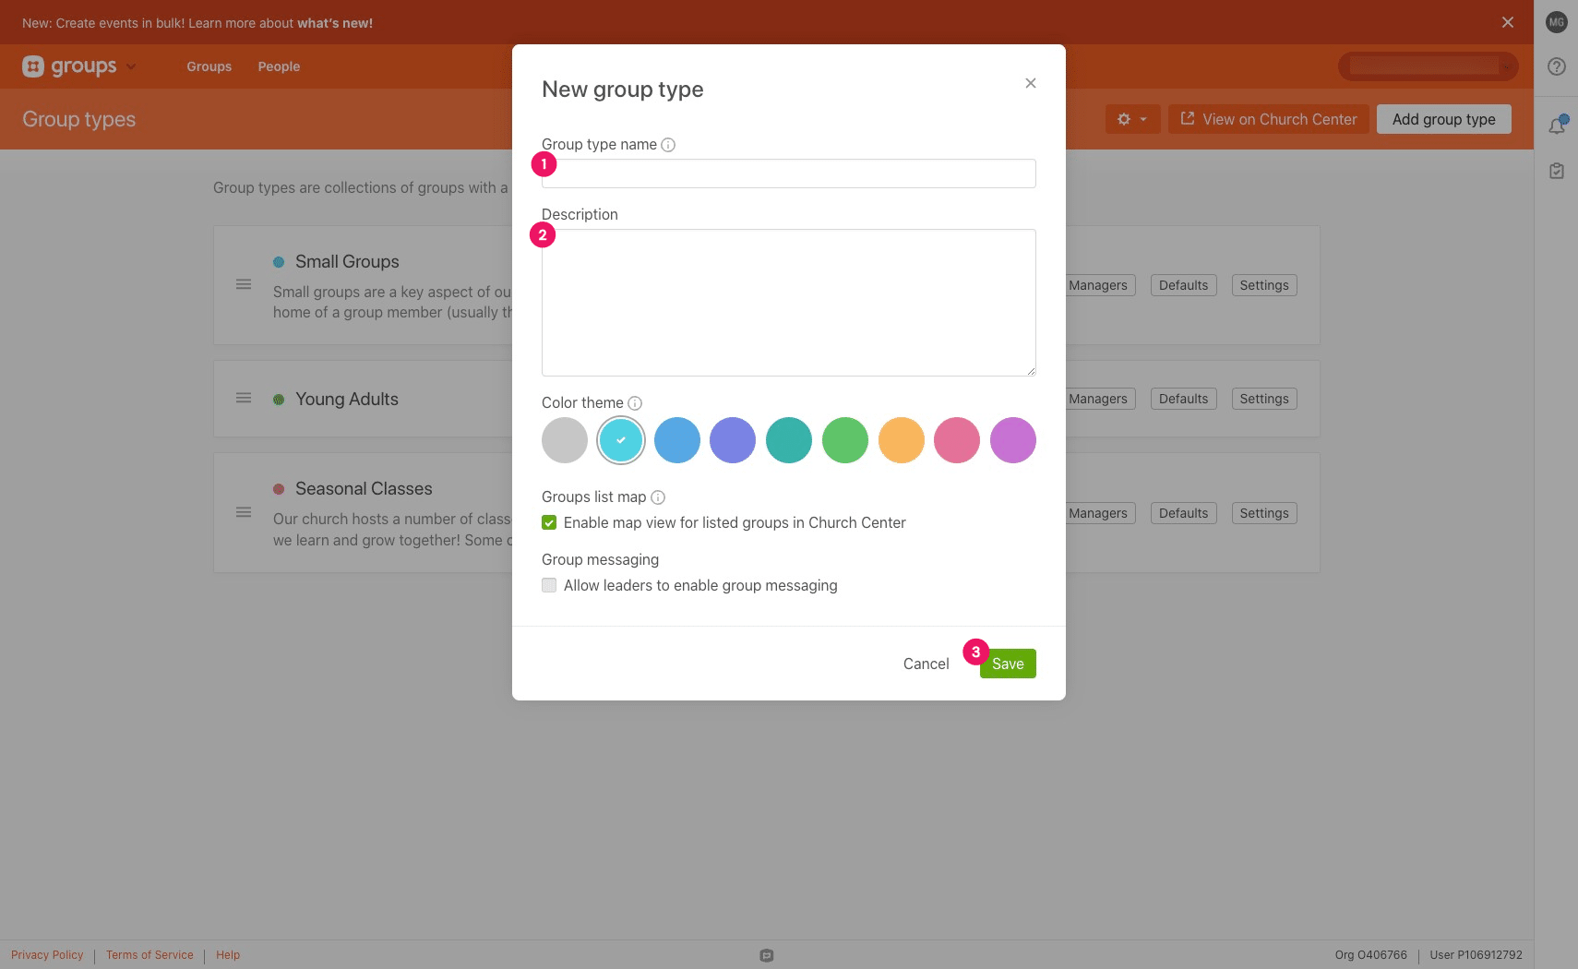Select the pink color theme
Screen dimensions: 1578x969
pyautogui.click(x=957, y=440)
